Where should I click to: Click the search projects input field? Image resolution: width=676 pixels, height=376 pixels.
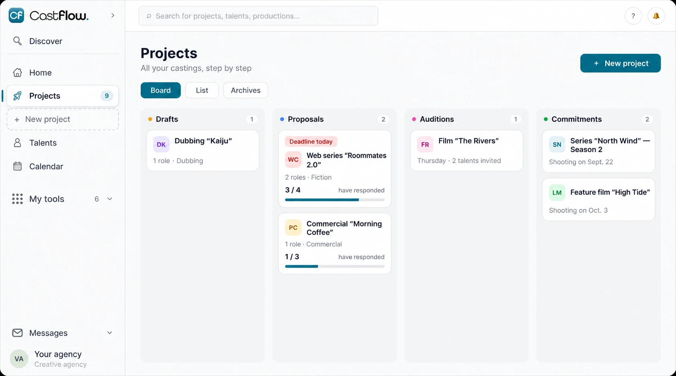(258, 16)
